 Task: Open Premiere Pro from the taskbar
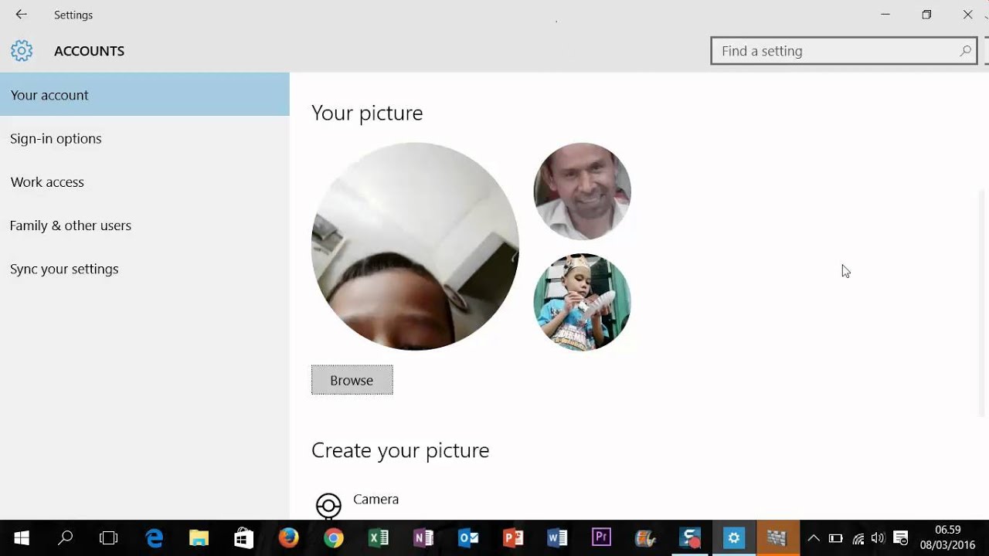click(601, 537)
